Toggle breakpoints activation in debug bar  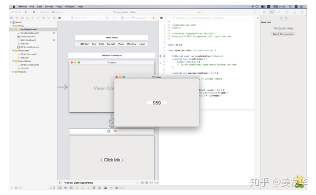[x=66, y=188]
